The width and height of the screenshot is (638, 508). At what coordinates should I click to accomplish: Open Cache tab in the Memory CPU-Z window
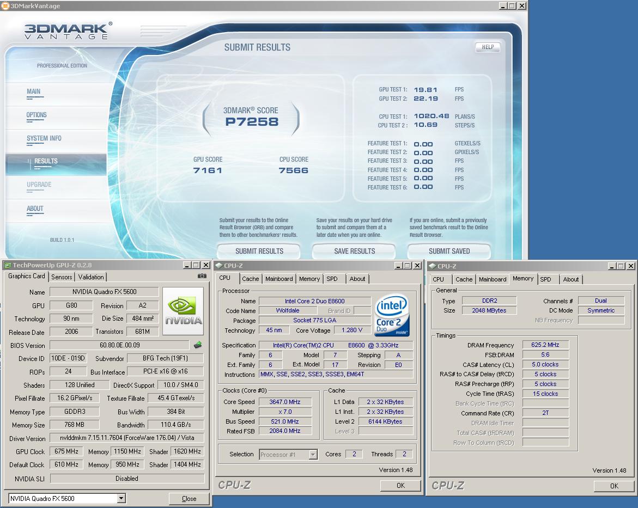click(464, 279)
